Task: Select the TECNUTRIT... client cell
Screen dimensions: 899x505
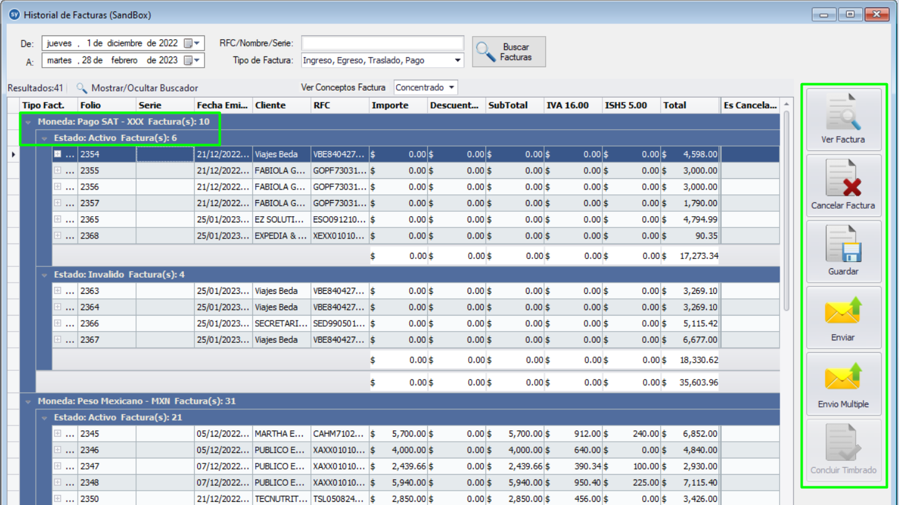Action: 282,499
